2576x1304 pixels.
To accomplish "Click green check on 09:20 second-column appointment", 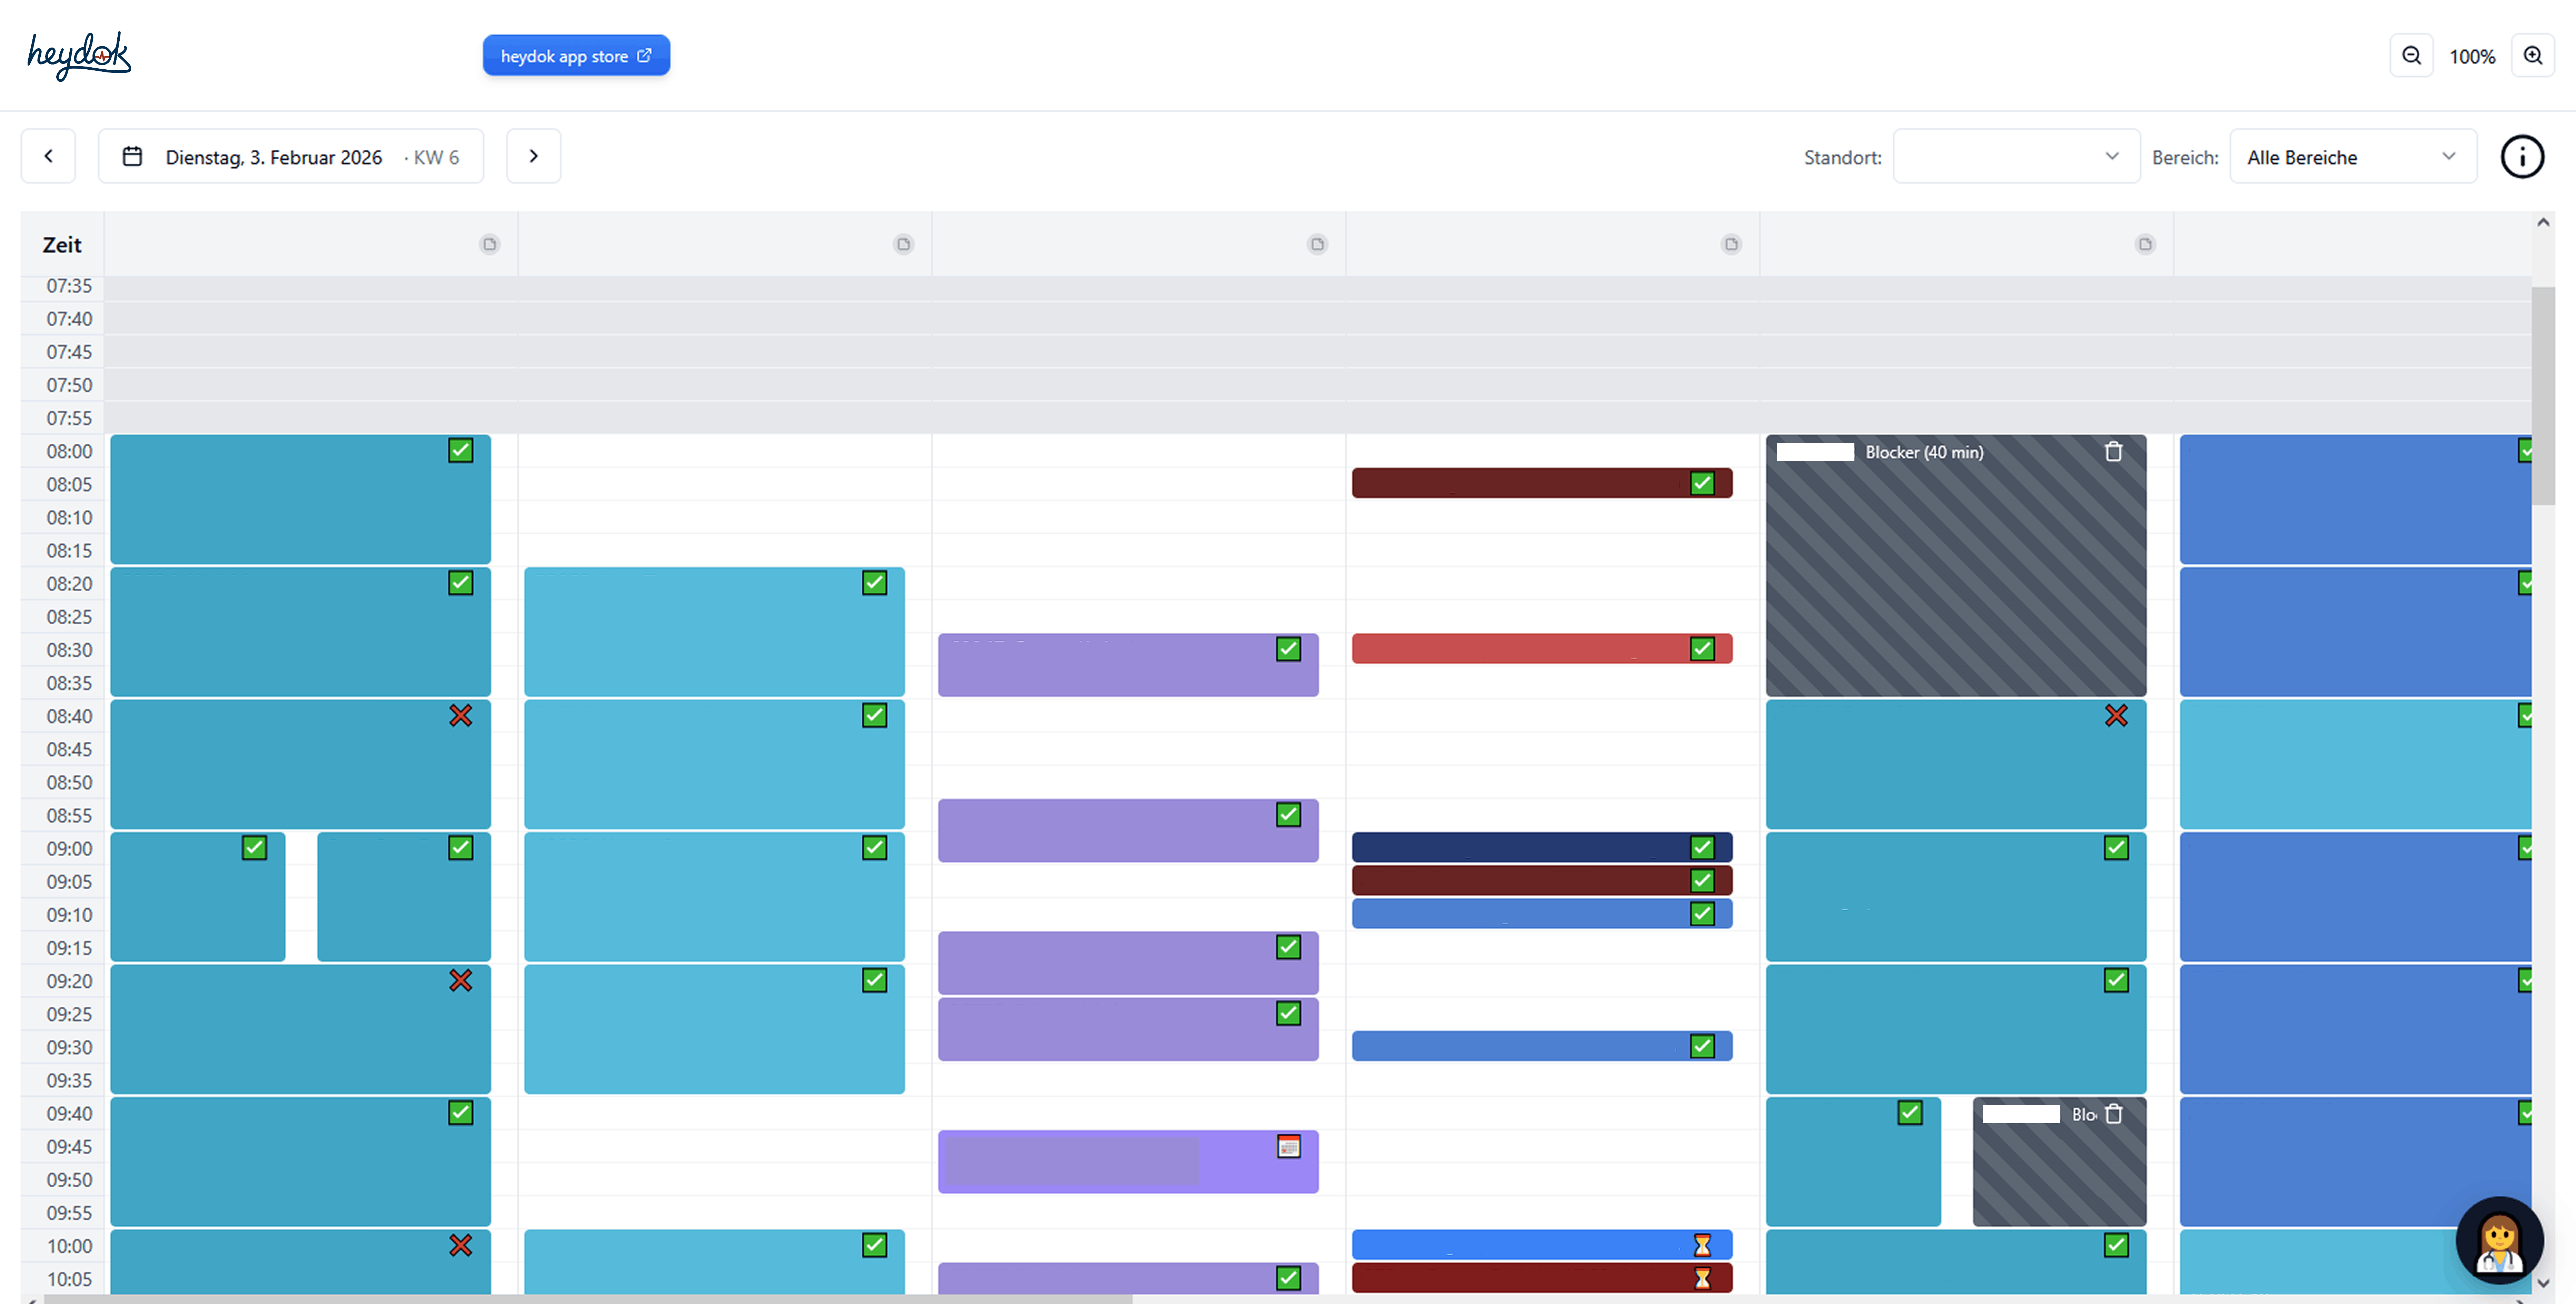I will pos(874,981).
